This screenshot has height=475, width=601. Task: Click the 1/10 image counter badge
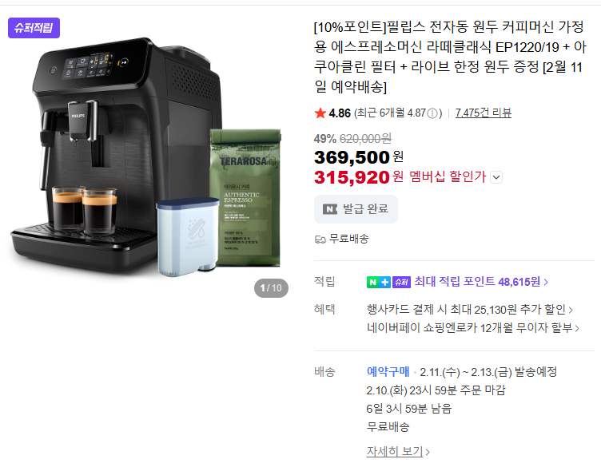click(271, 288)
